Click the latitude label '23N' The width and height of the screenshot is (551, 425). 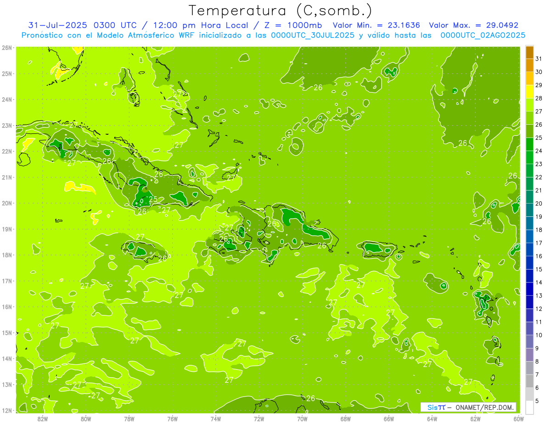(x=7, y=125)
